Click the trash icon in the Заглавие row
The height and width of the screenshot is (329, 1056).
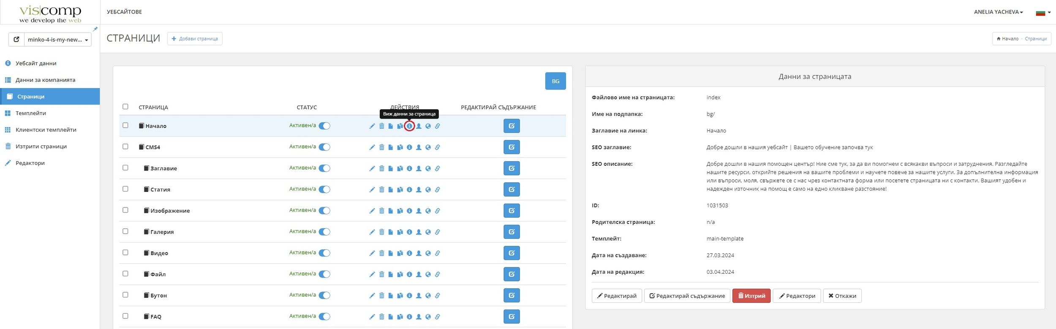click(x=381, y=168)
